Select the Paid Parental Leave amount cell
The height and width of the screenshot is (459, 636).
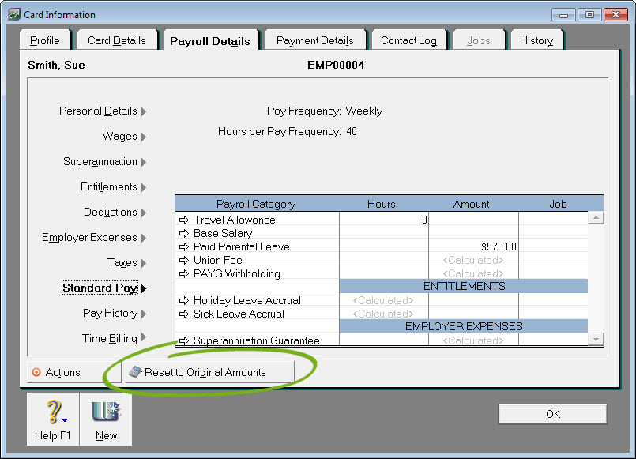[x=472, y=247]
